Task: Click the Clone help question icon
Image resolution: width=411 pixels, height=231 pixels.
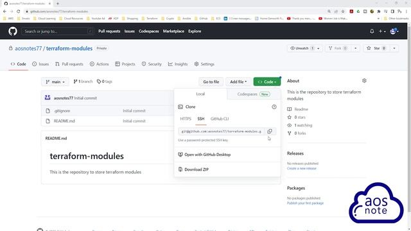Action: coord(274,107)
